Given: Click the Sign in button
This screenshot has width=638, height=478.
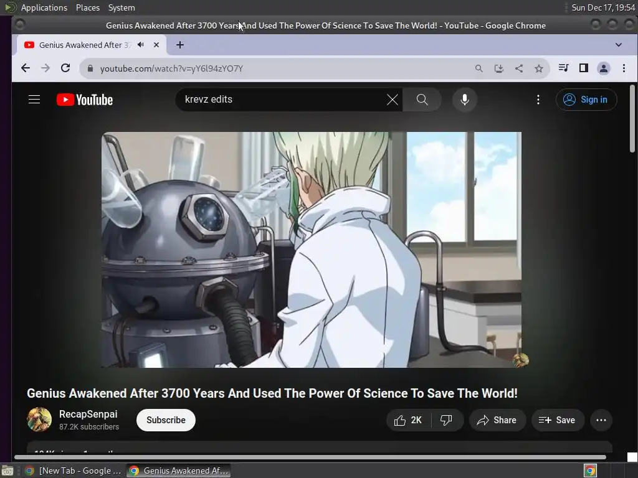Looking at the screenshot, I should pyautogui.click(x=586, y=100).
